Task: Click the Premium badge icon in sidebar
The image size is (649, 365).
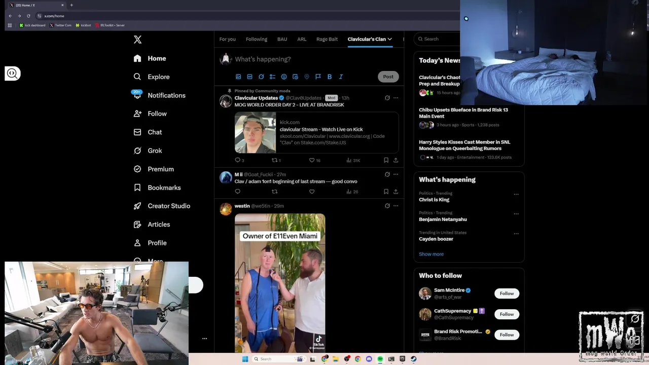Action: [137, 169]
